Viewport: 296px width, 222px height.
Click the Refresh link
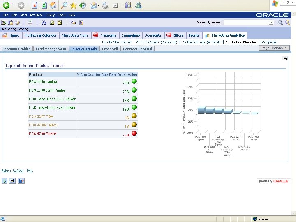(x=18, y=171)
